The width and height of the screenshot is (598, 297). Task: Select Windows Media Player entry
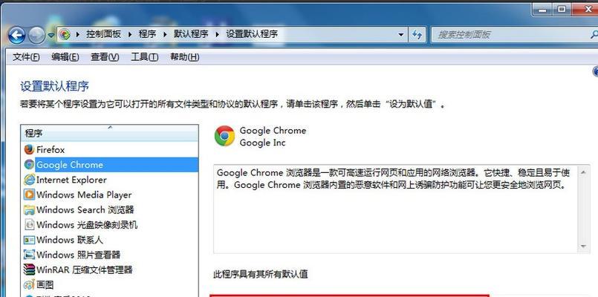click(x=110, y=195)
